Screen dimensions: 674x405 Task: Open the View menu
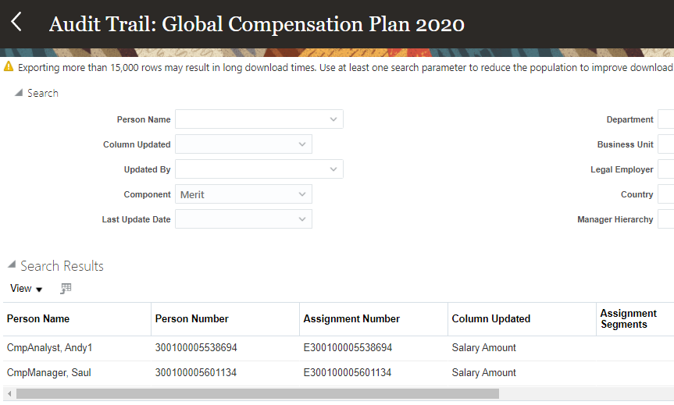[x=27, y=289]
